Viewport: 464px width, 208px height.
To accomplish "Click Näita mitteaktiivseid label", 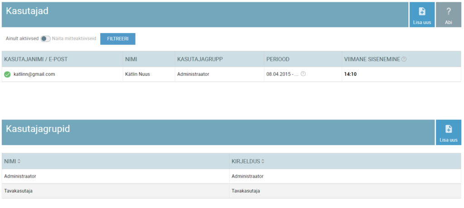I will pyautogui.click(x=74, y=39).
